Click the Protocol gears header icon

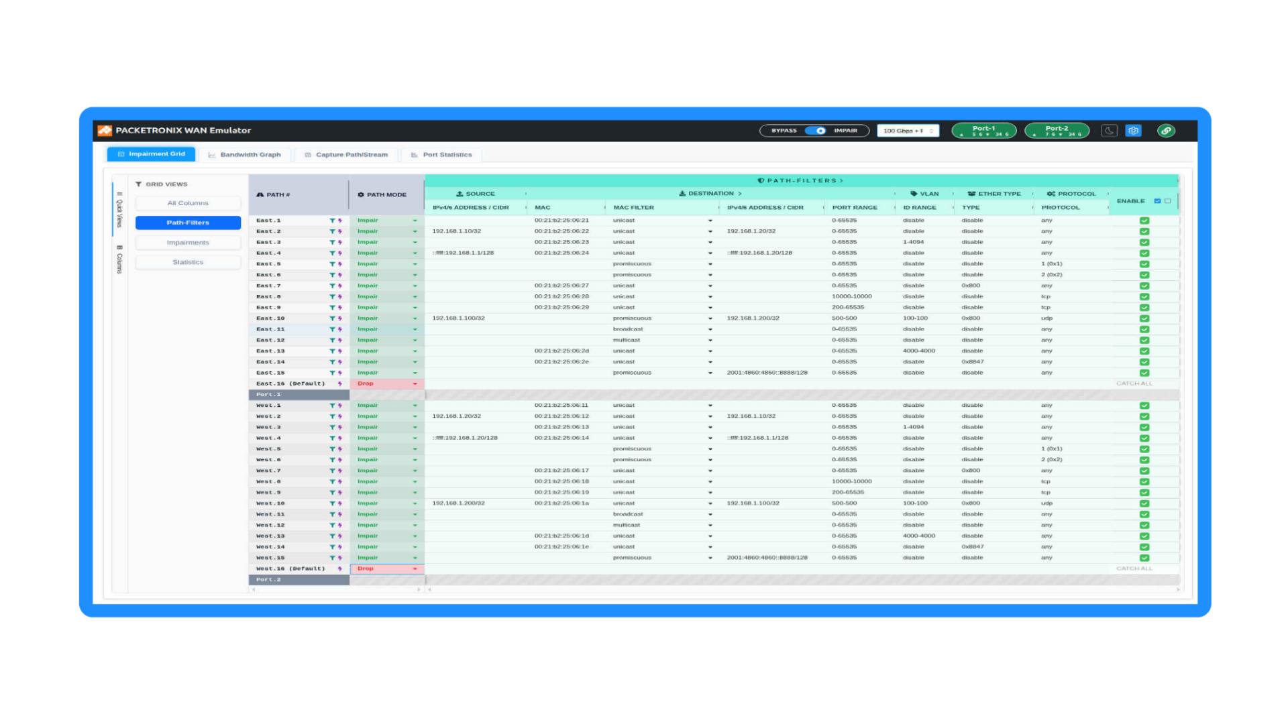(x=1051, y=194)
